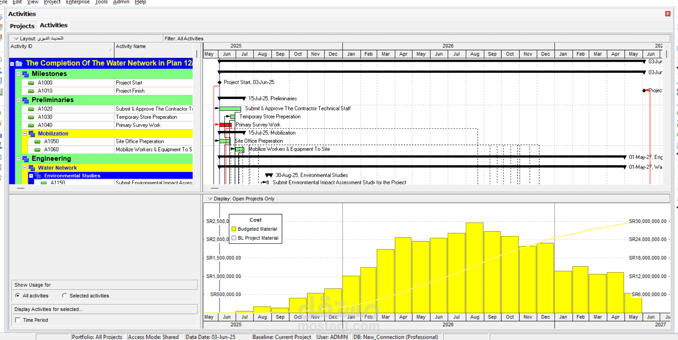Close the Activities window with the red X
The image size is (678, 340).
(668, 14)
